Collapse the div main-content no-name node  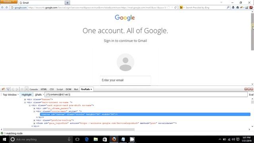(x=25, y=102)
